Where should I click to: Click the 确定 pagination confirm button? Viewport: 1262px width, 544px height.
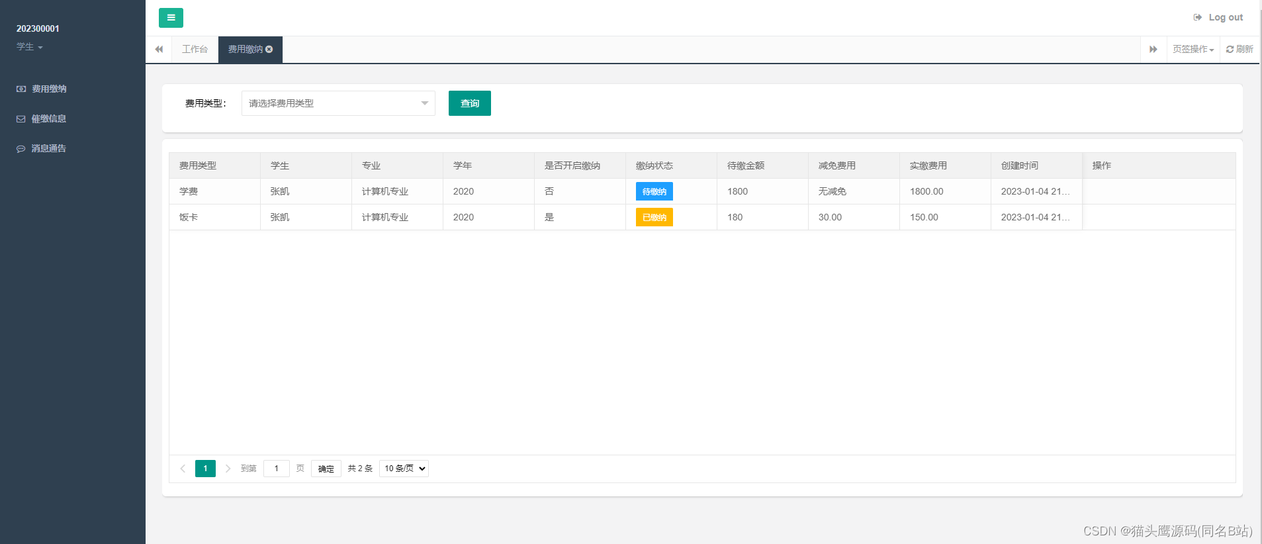pyautogui.click(x=326, y=469)
